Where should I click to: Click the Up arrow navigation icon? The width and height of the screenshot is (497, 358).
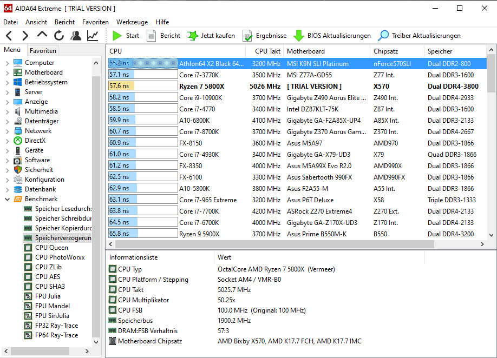pyautogui.click(x=42, y=36)
